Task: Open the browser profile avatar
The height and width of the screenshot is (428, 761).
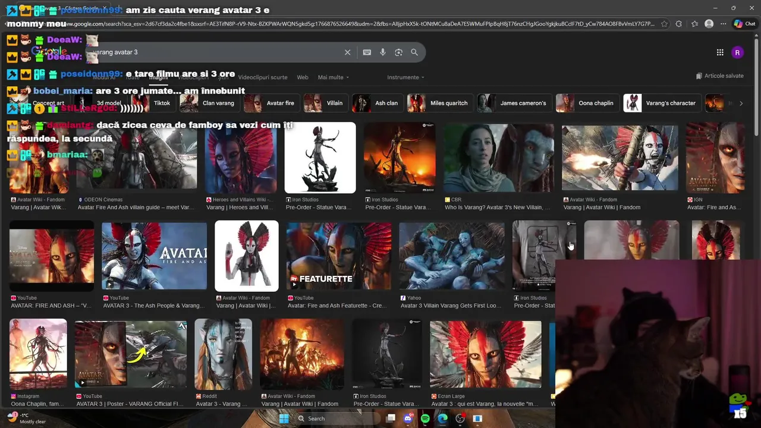Action: pyautogui.click(x=709, y=24)
